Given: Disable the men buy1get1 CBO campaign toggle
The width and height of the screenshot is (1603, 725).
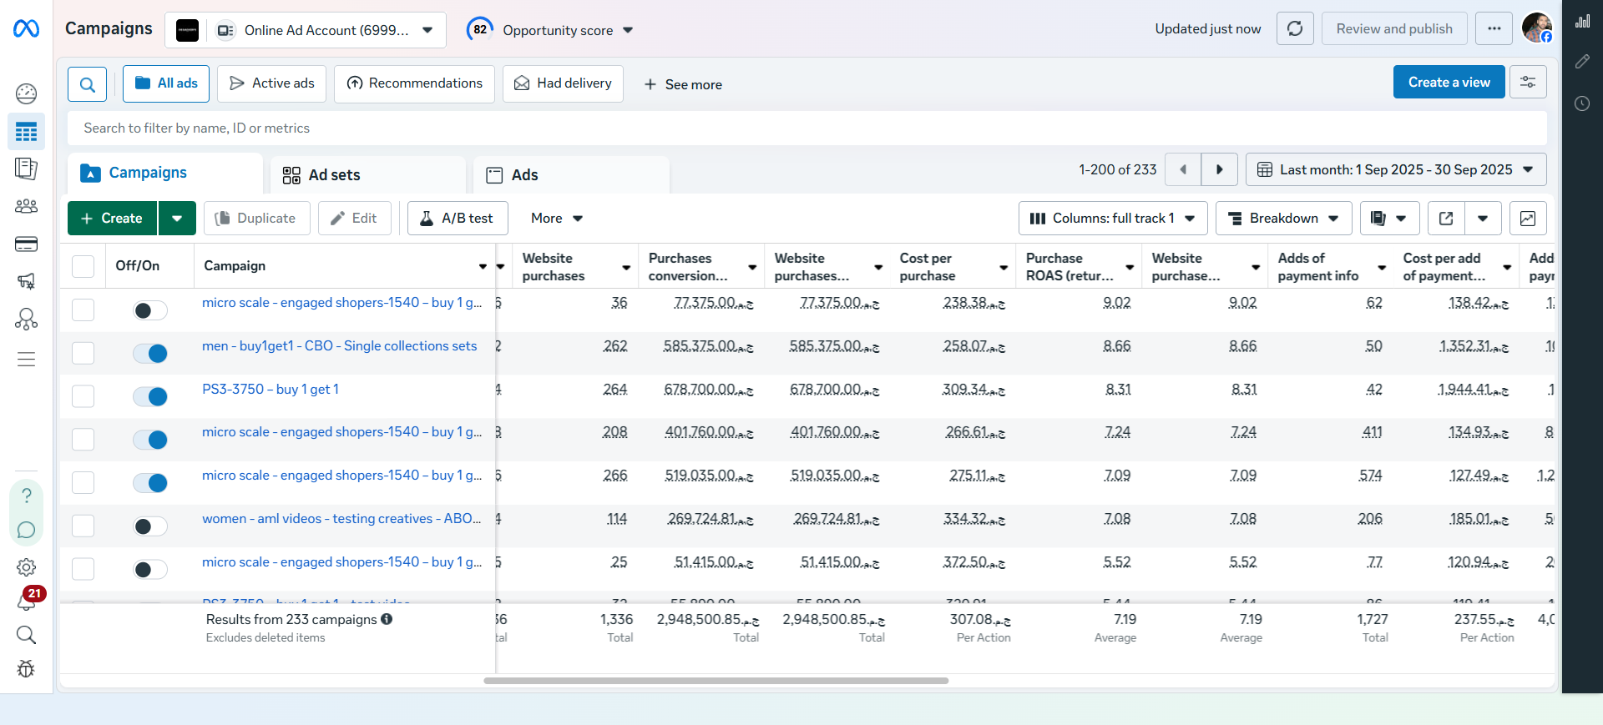Looking at the screenshot, I should pos(150,353).
